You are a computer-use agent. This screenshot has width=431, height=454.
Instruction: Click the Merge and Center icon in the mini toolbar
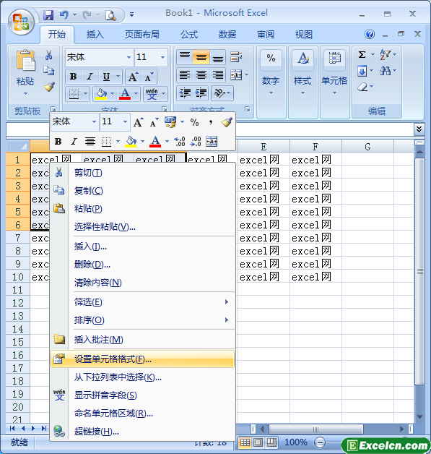(212, 141)
